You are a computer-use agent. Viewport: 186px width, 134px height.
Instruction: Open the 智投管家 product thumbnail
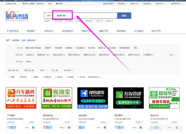coord(128,98)
